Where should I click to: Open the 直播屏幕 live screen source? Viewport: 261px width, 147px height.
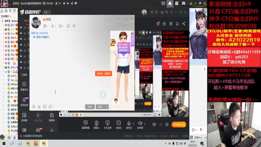(85, 125)
